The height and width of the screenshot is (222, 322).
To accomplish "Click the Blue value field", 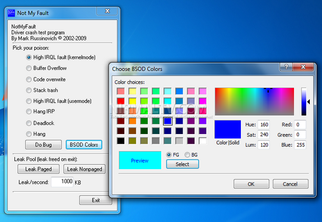I will 300,145.
